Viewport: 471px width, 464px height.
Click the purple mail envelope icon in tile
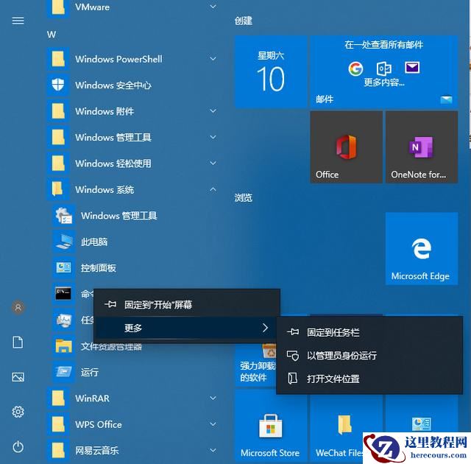click(412, 68)
